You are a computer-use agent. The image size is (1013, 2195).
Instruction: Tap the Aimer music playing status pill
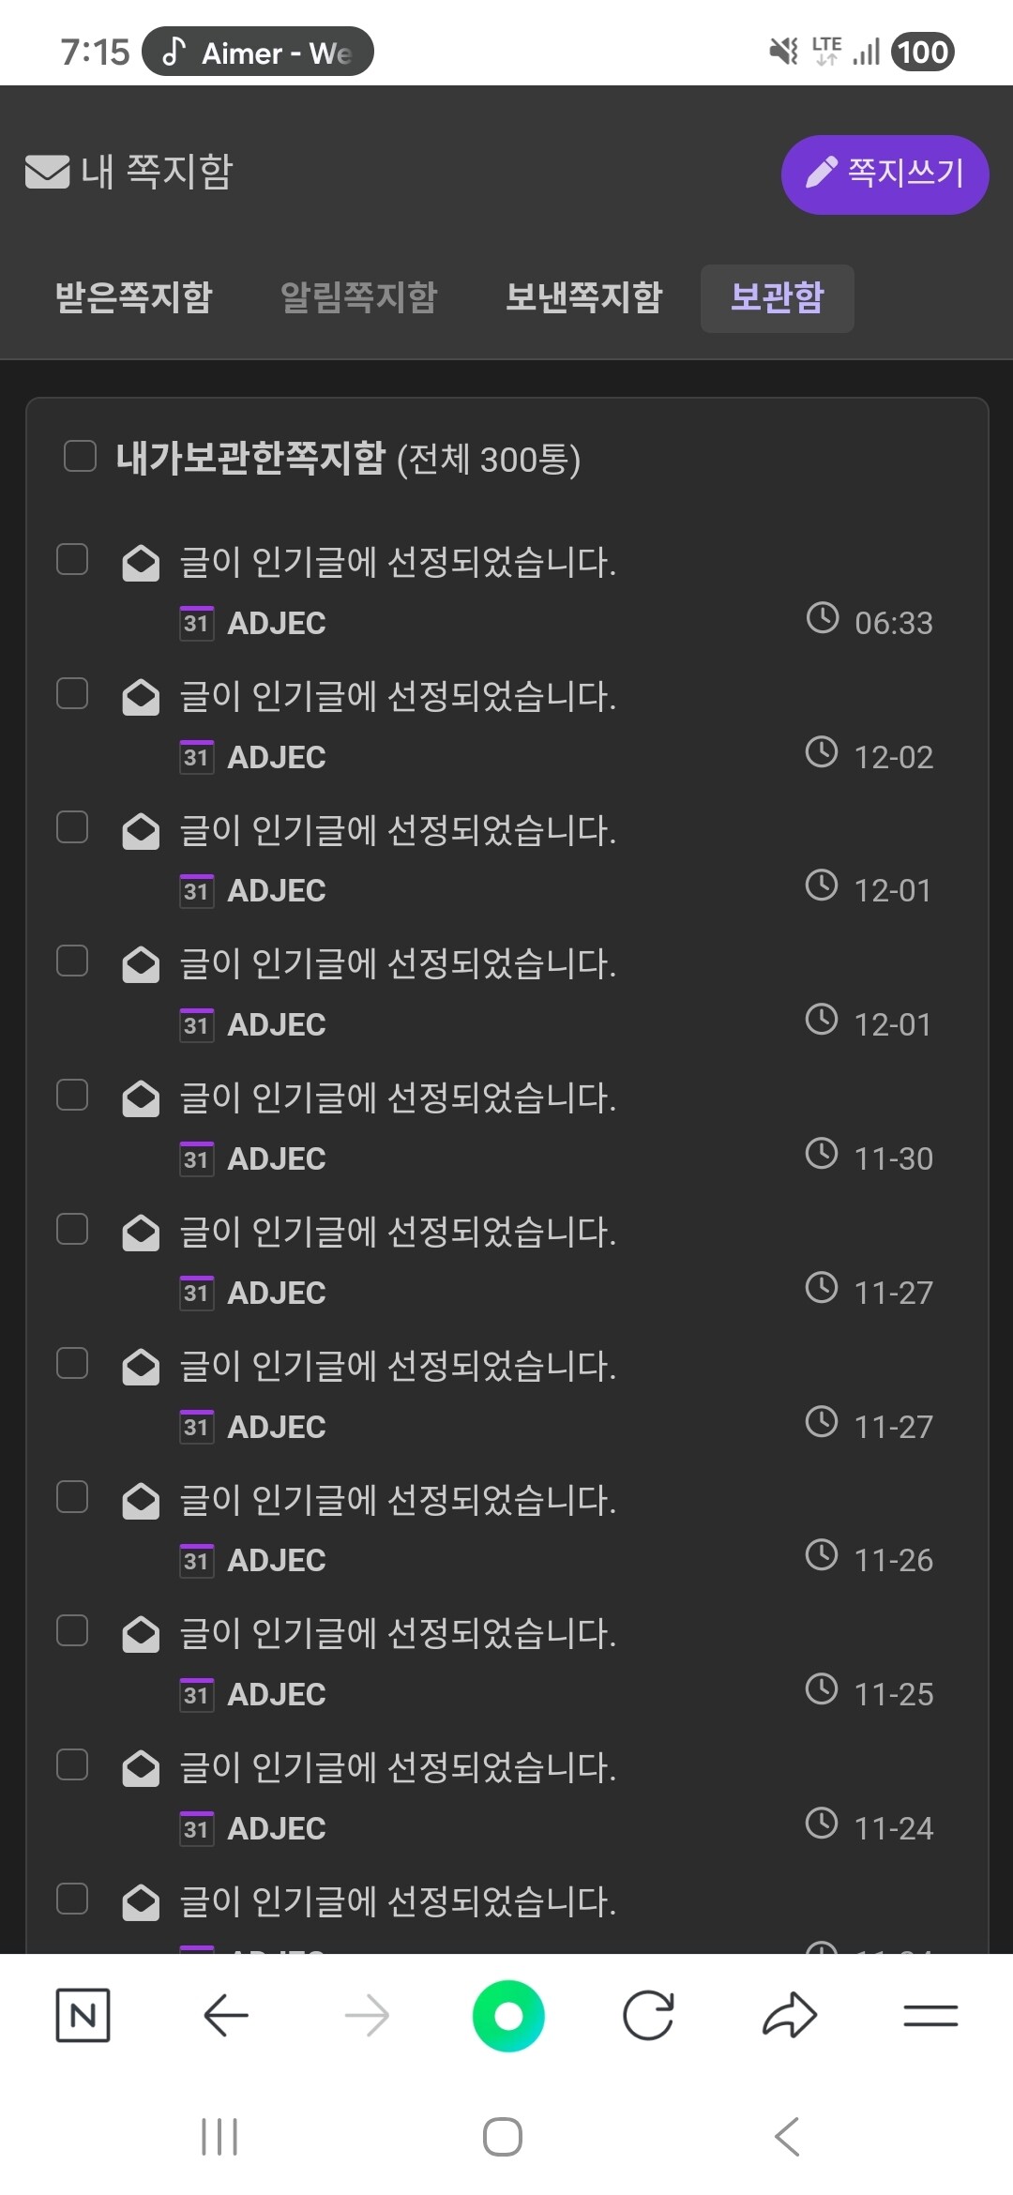[258, 52]
